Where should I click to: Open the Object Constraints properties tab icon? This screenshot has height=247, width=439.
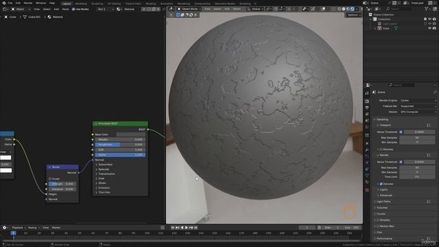tap(367, 169)
